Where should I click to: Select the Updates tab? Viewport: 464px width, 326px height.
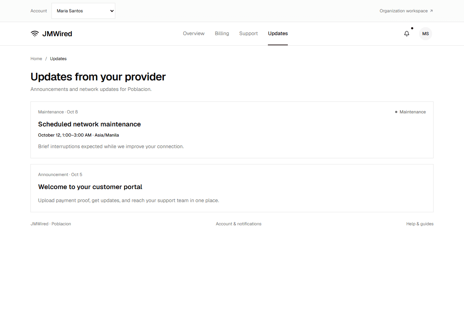pyautogui.click(x=278, y=33)
